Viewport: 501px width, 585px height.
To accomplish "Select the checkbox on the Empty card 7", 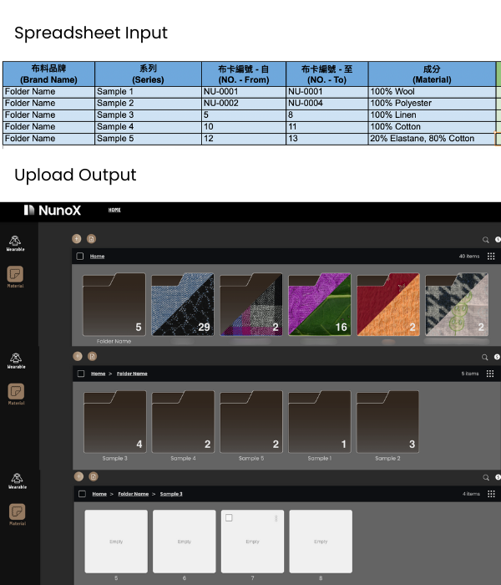I will click(x=229, y=518).
